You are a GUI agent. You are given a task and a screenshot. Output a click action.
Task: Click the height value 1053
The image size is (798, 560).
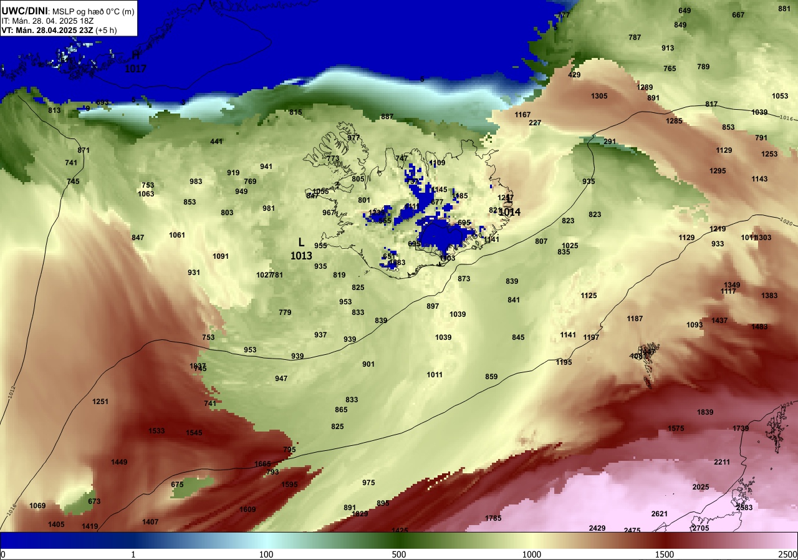pyautogui.click(x=780, y=96)
